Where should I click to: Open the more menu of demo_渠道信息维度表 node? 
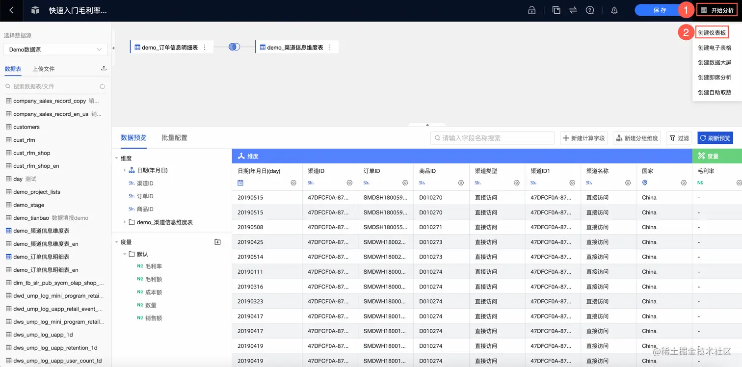pos(330,48)
